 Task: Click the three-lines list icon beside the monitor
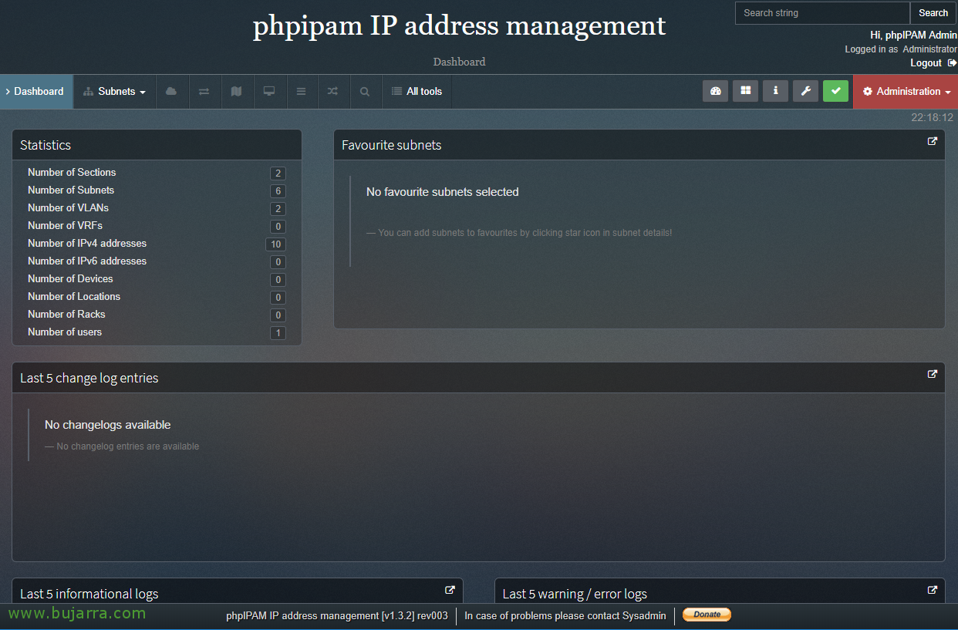click(x=302, y=92)
